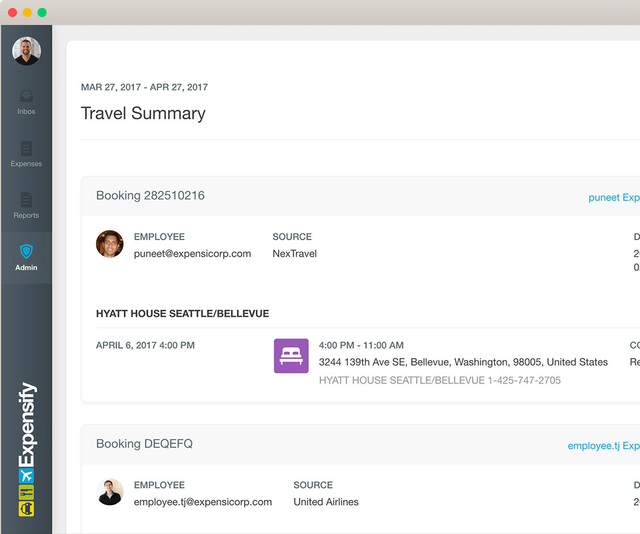Click the Bellevue hotel street address
The height and width of the screenshot is (534, 640).
coord(463,362)
